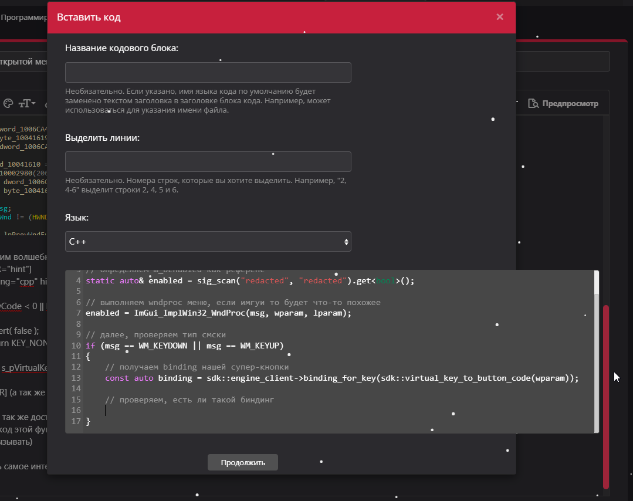Open the font size dropdown icon
The image size is (633, 501).
coord(27,104)
